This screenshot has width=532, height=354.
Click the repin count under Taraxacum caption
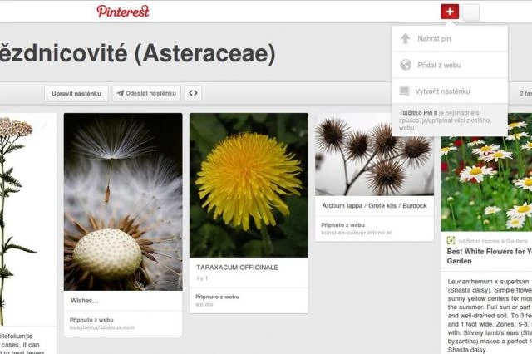tap(202, 278)
